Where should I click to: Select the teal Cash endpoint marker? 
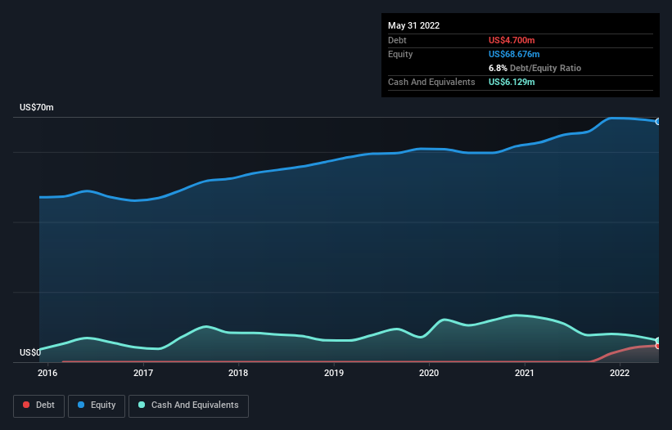tap(658, 340)
